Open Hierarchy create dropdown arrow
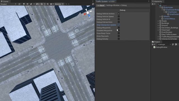This screenshot has width=179, height=101. point(155,4)
